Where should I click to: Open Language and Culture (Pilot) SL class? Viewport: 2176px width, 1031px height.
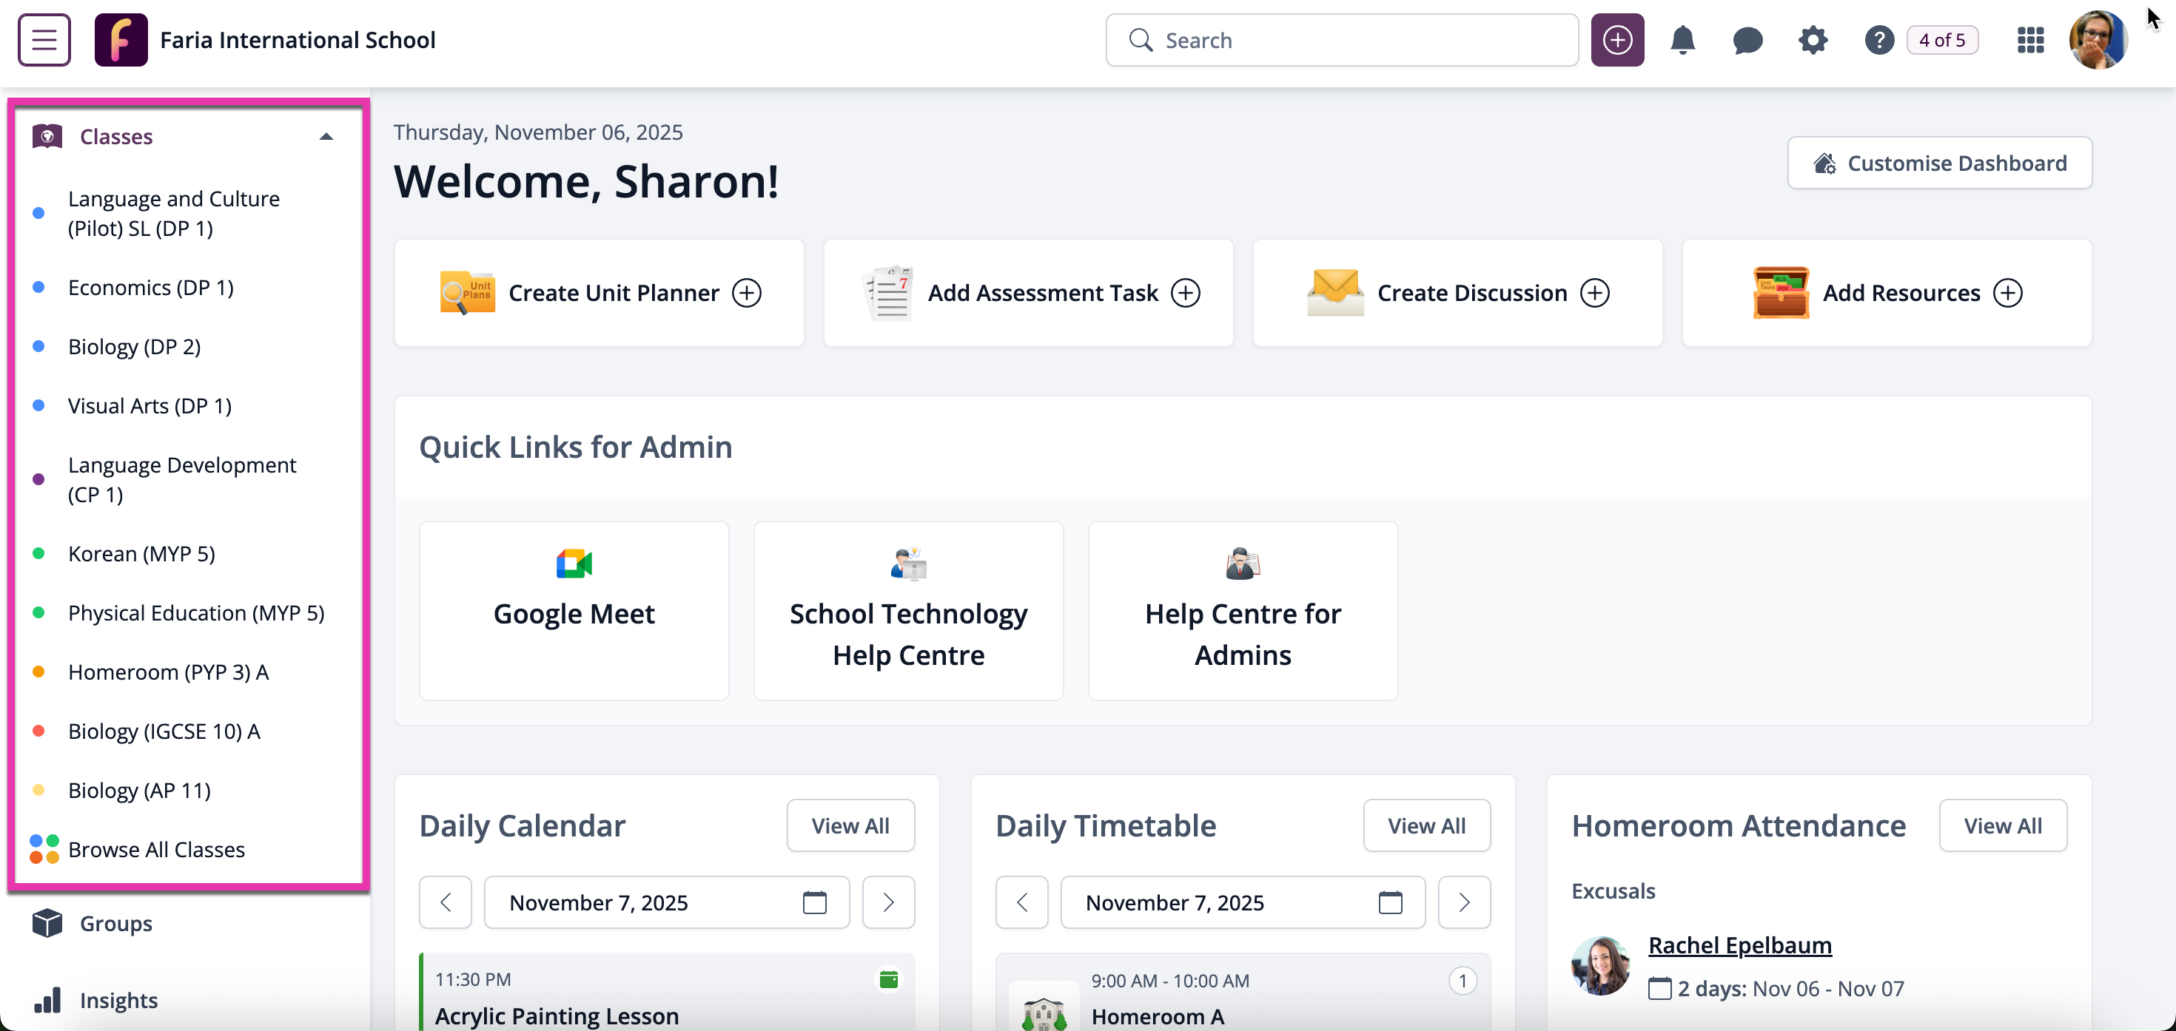tap(173, 213)
